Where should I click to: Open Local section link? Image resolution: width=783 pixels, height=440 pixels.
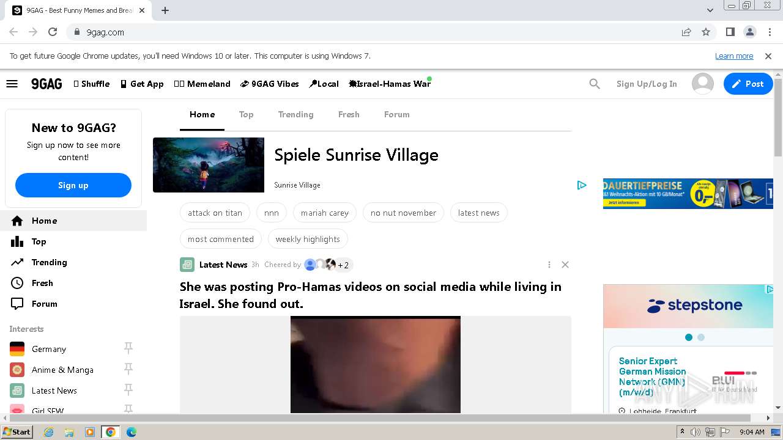[324, 84]
